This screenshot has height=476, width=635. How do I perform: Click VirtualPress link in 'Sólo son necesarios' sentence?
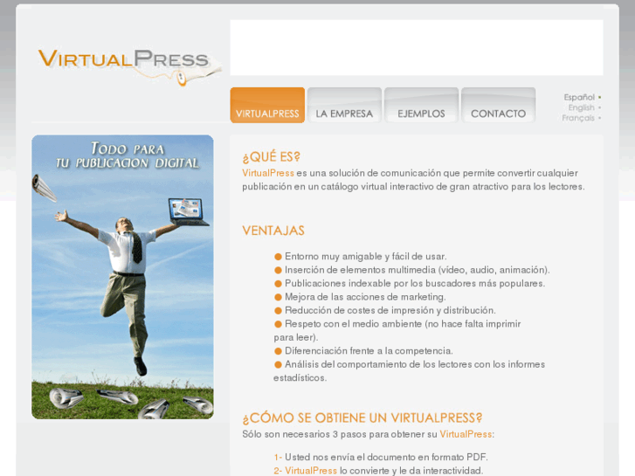click(466, 434)
